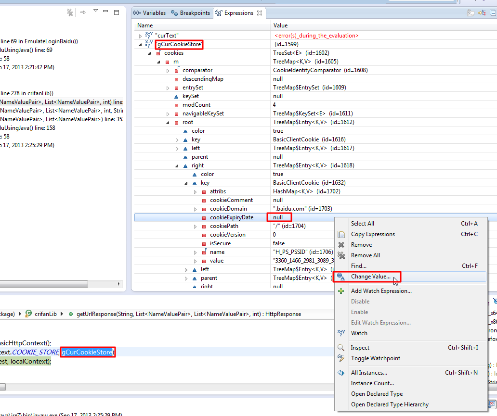Click the Watch x+y icon in context menu
The width and height of the screenshot is (497, 416).
pos(341,333)
